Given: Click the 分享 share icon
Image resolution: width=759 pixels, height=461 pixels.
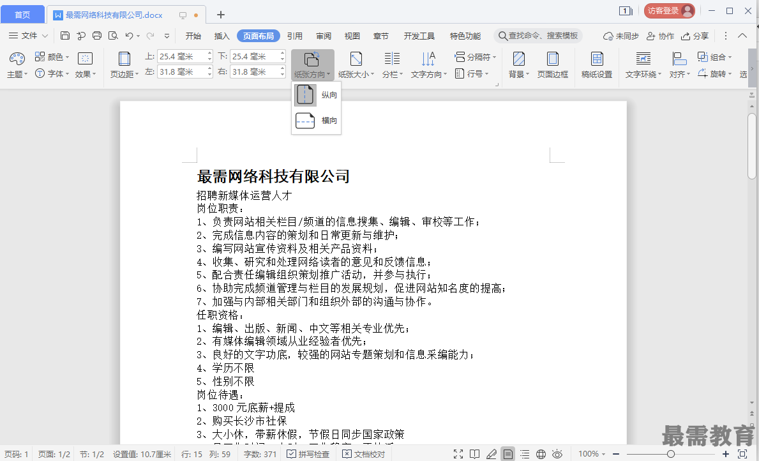Looking at the screenshot, I should pyautogui.click(x=686, y=36).
